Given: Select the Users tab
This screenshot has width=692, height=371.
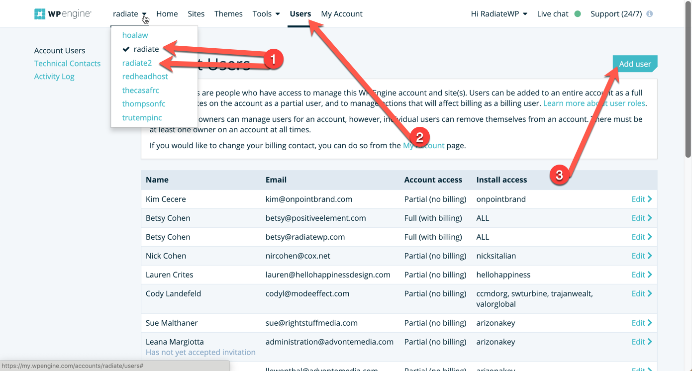Looking at the screenshot, I should 300,14.
